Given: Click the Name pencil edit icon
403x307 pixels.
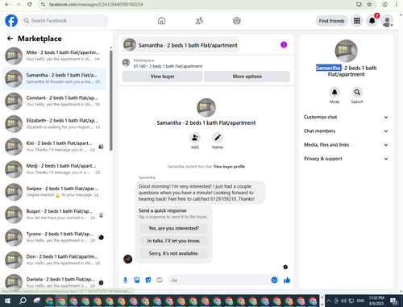Looking at the screenshot, I should point(218,138).
